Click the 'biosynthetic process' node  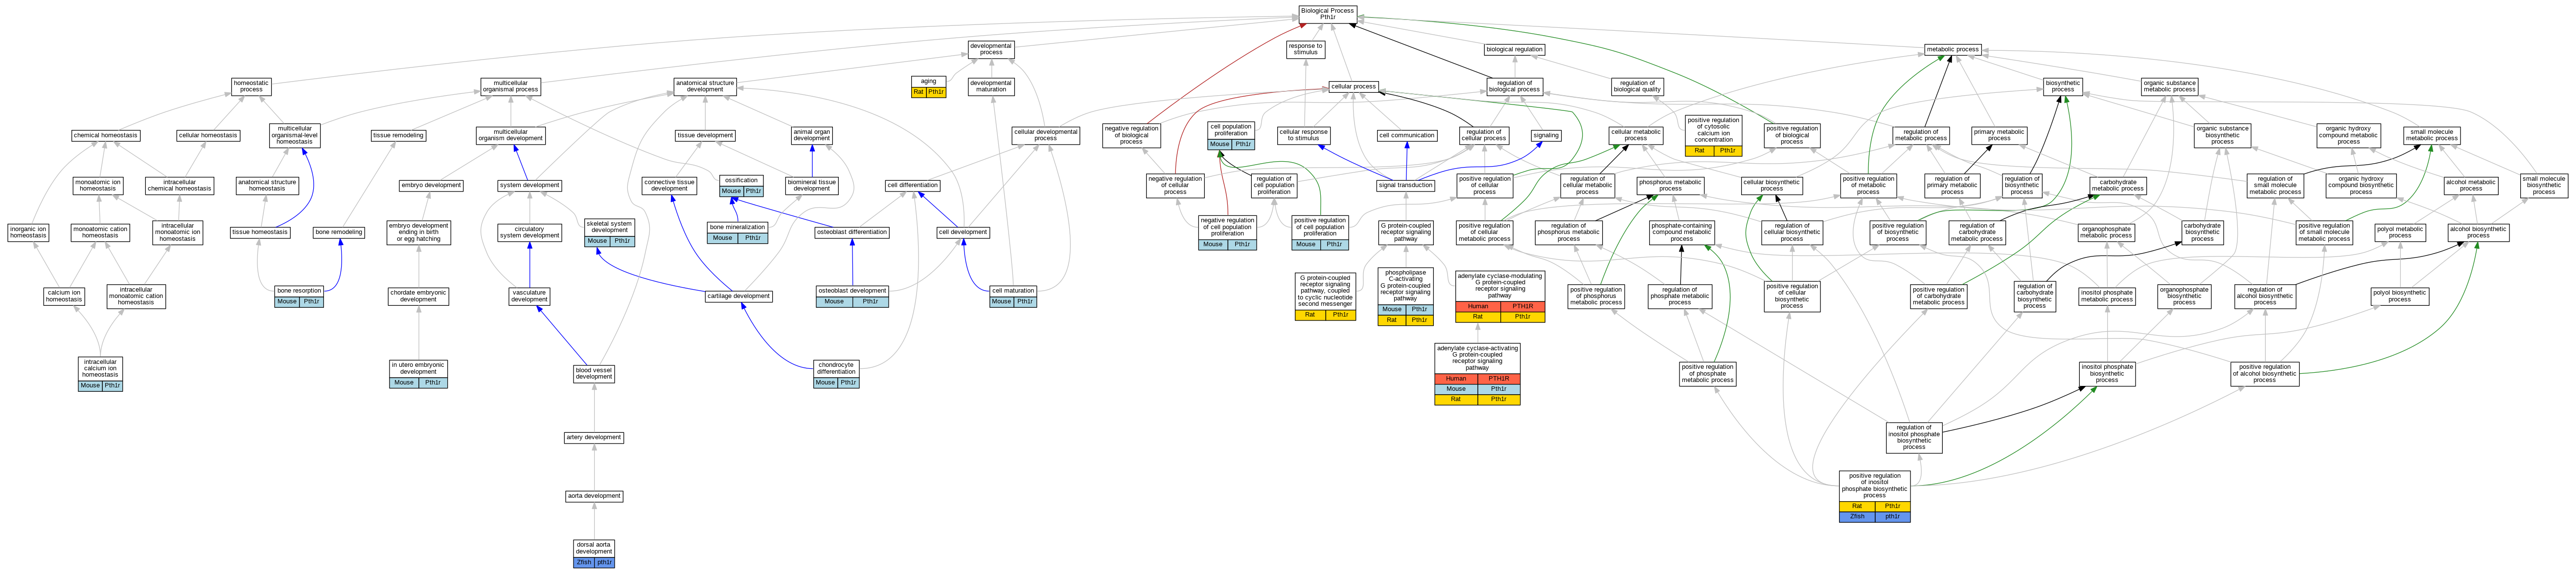click(2063, 86)
